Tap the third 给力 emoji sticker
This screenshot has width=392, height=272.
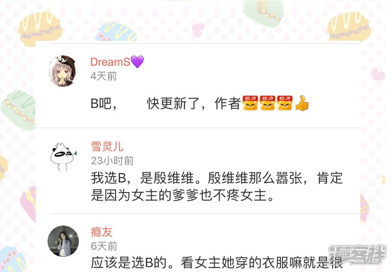[285, 103]
